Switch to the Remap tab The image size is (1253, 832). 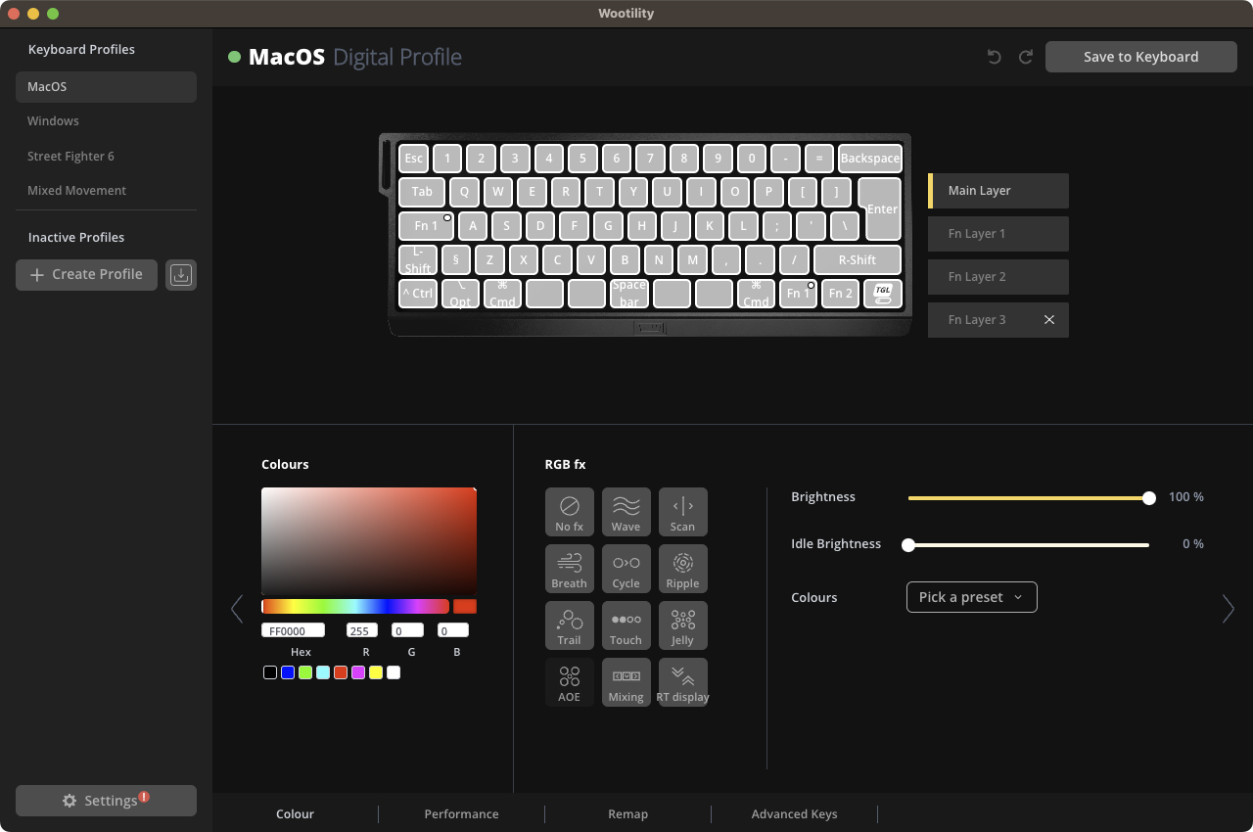click(627, 813)
